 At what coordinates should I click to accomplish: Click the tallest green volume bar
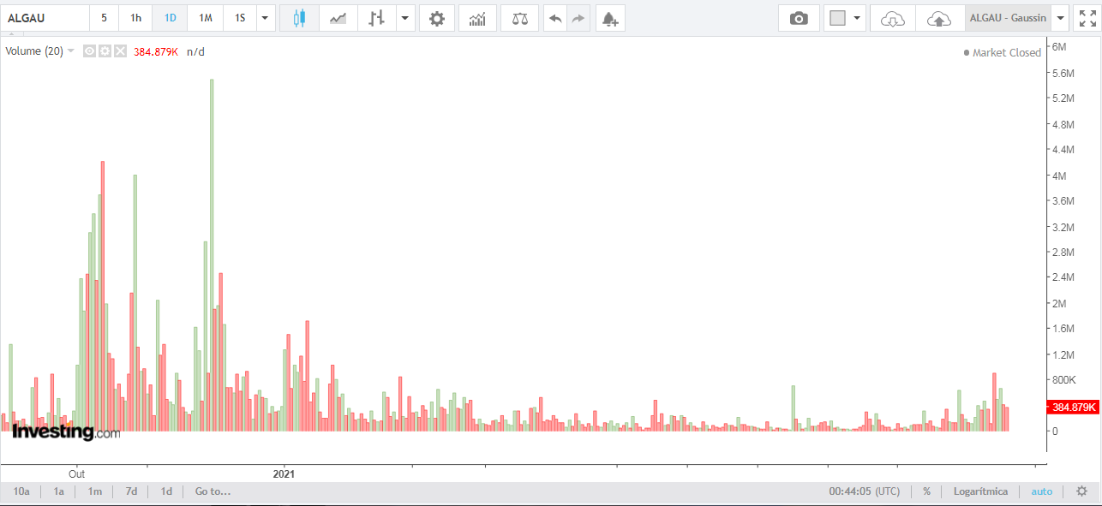click(x=212, y=255)
